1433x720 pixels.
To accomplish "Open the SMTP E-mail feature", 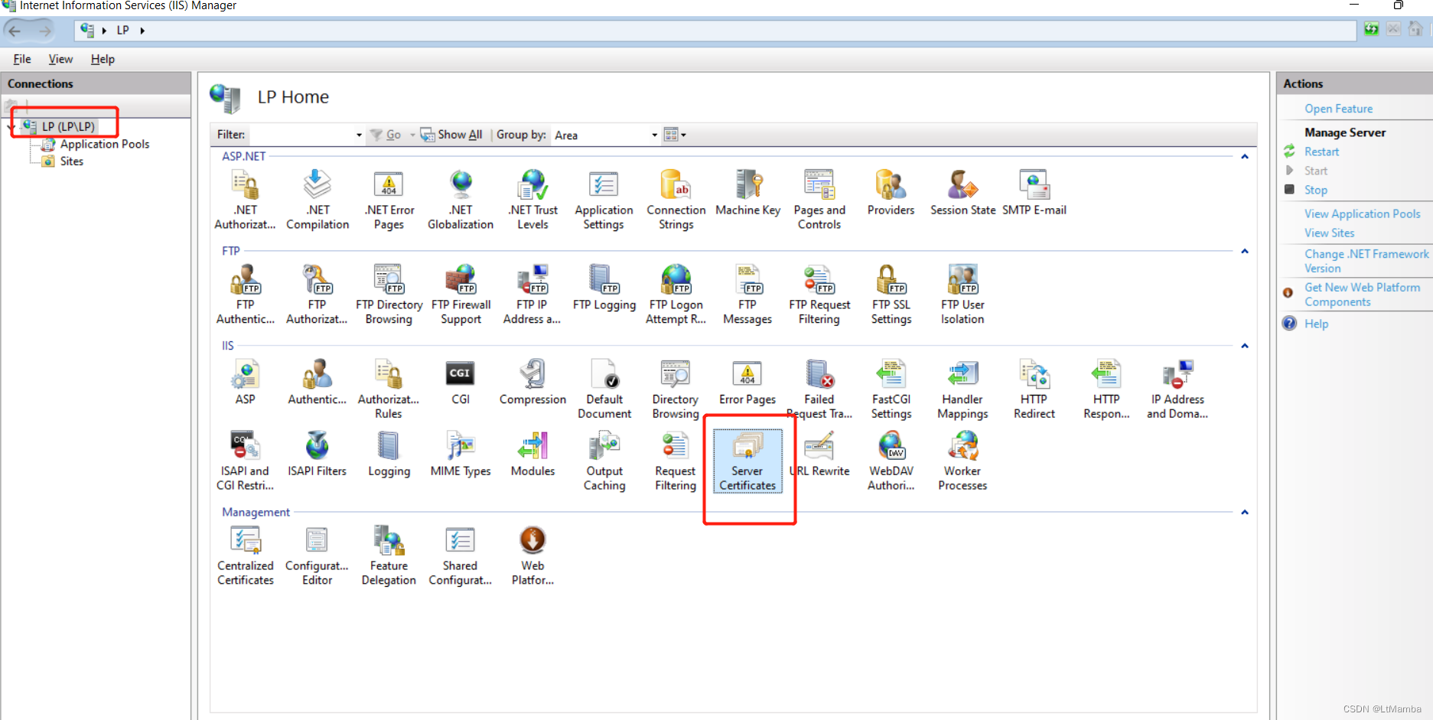I will [1034, 194].
